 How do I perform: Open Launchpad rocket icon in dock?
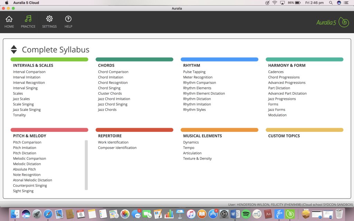tap(37, 214)
